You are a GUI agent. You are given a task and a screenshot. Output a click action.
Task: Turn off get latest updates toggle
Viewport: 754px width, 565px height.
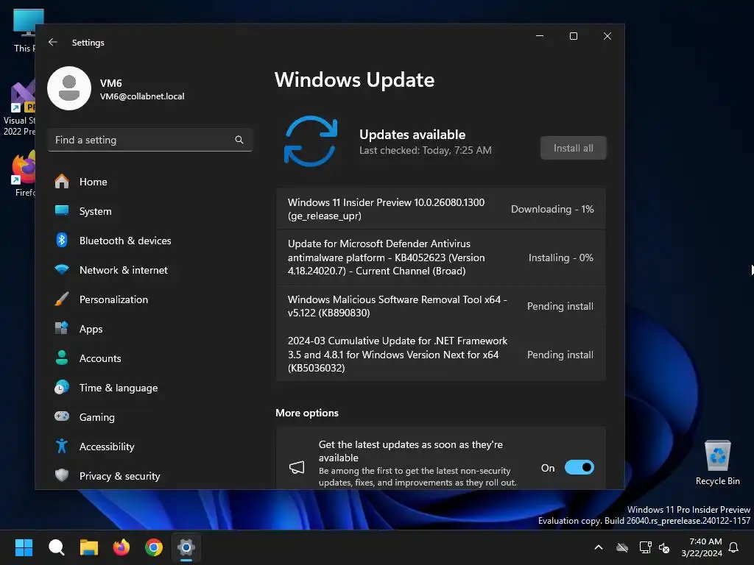click(579, 467)
